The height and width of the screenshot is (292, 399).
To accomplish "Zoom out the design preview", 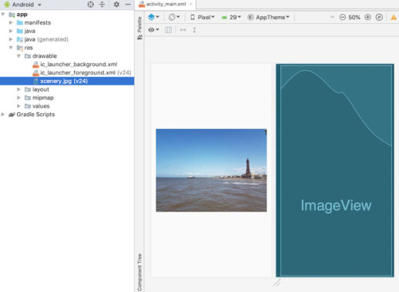I will click(343, 17).
